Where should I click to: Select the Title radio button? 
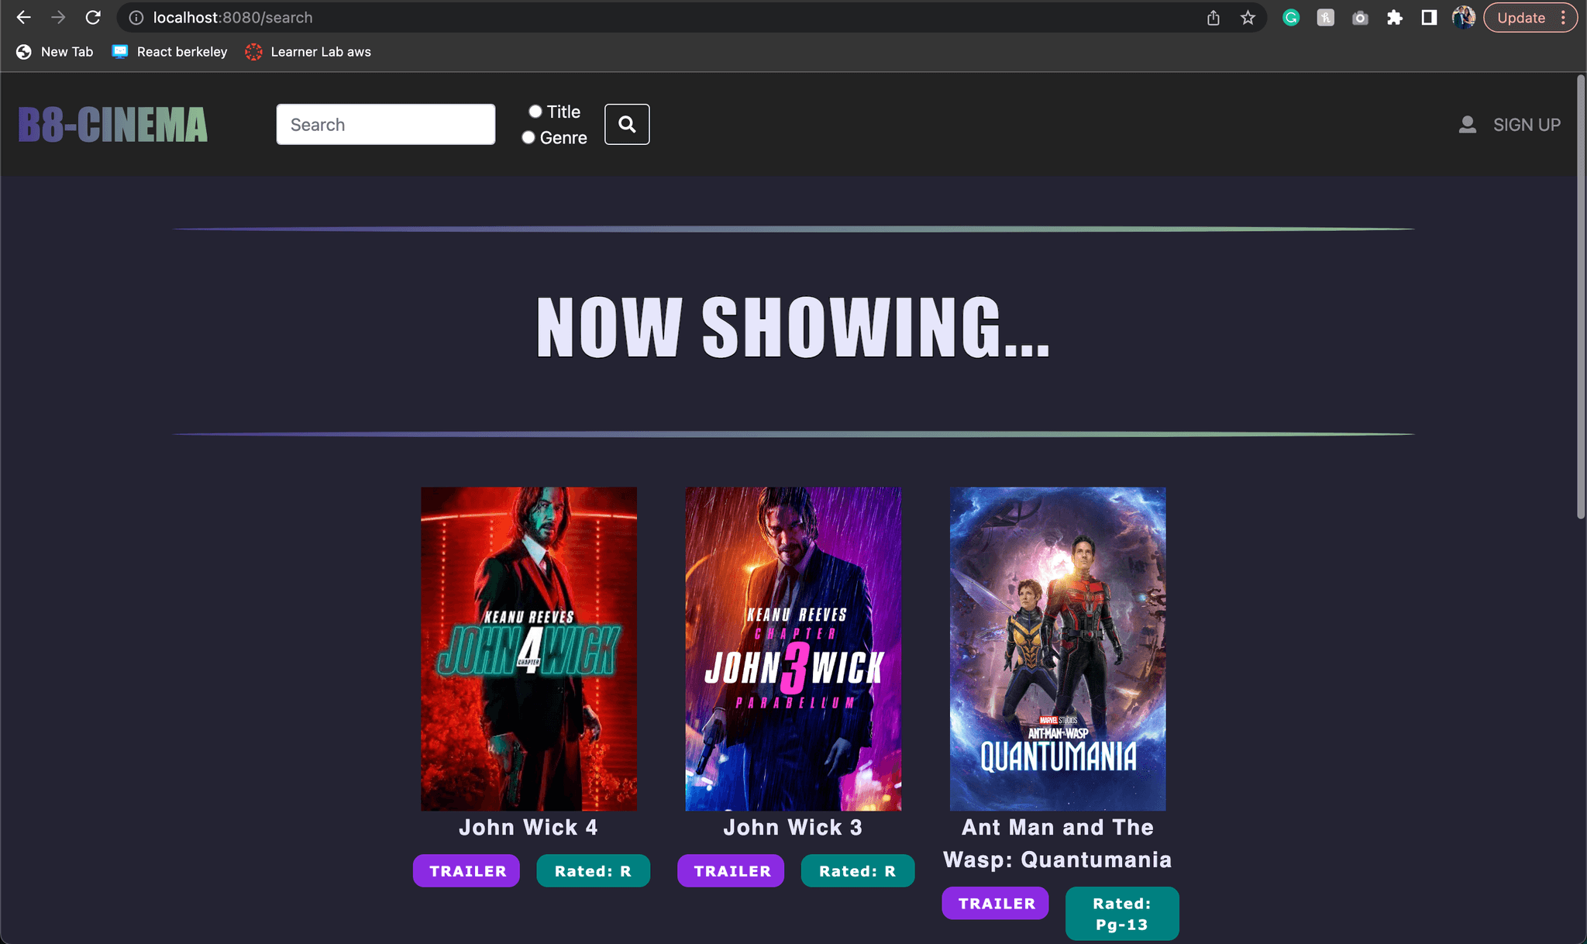pyautogui.click(x=535, y=112)
